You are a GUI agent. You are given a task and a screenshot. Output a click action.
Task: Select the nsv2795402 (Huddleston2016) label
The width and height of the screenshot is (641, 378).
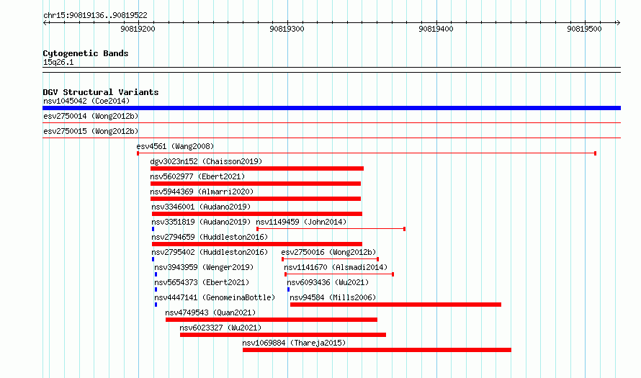[x=210, y=252]
